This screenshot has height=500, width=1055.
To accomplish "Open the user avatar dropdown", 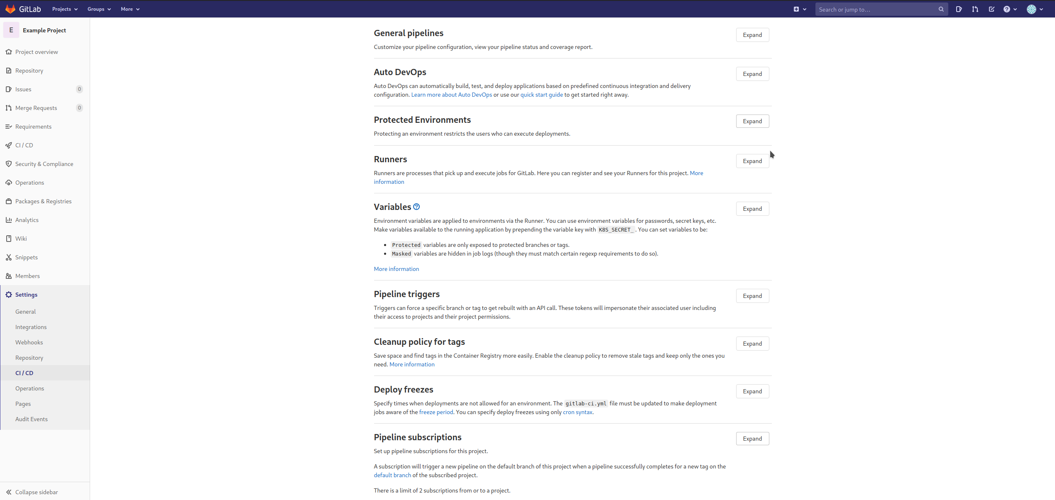I will 1034,9.
